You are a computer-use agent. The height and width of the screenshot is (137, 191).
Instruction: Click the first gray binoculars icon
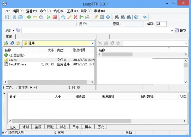(x=117, y=17)
